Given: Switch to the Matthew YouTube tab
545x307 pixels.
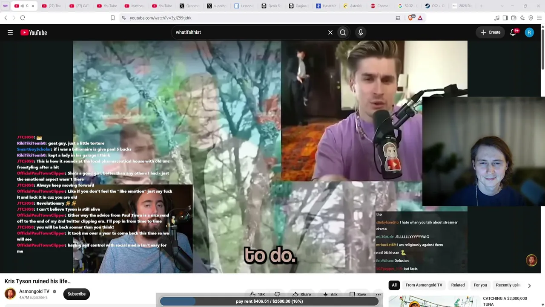Looking at the screenshot, I should [135, 6].
